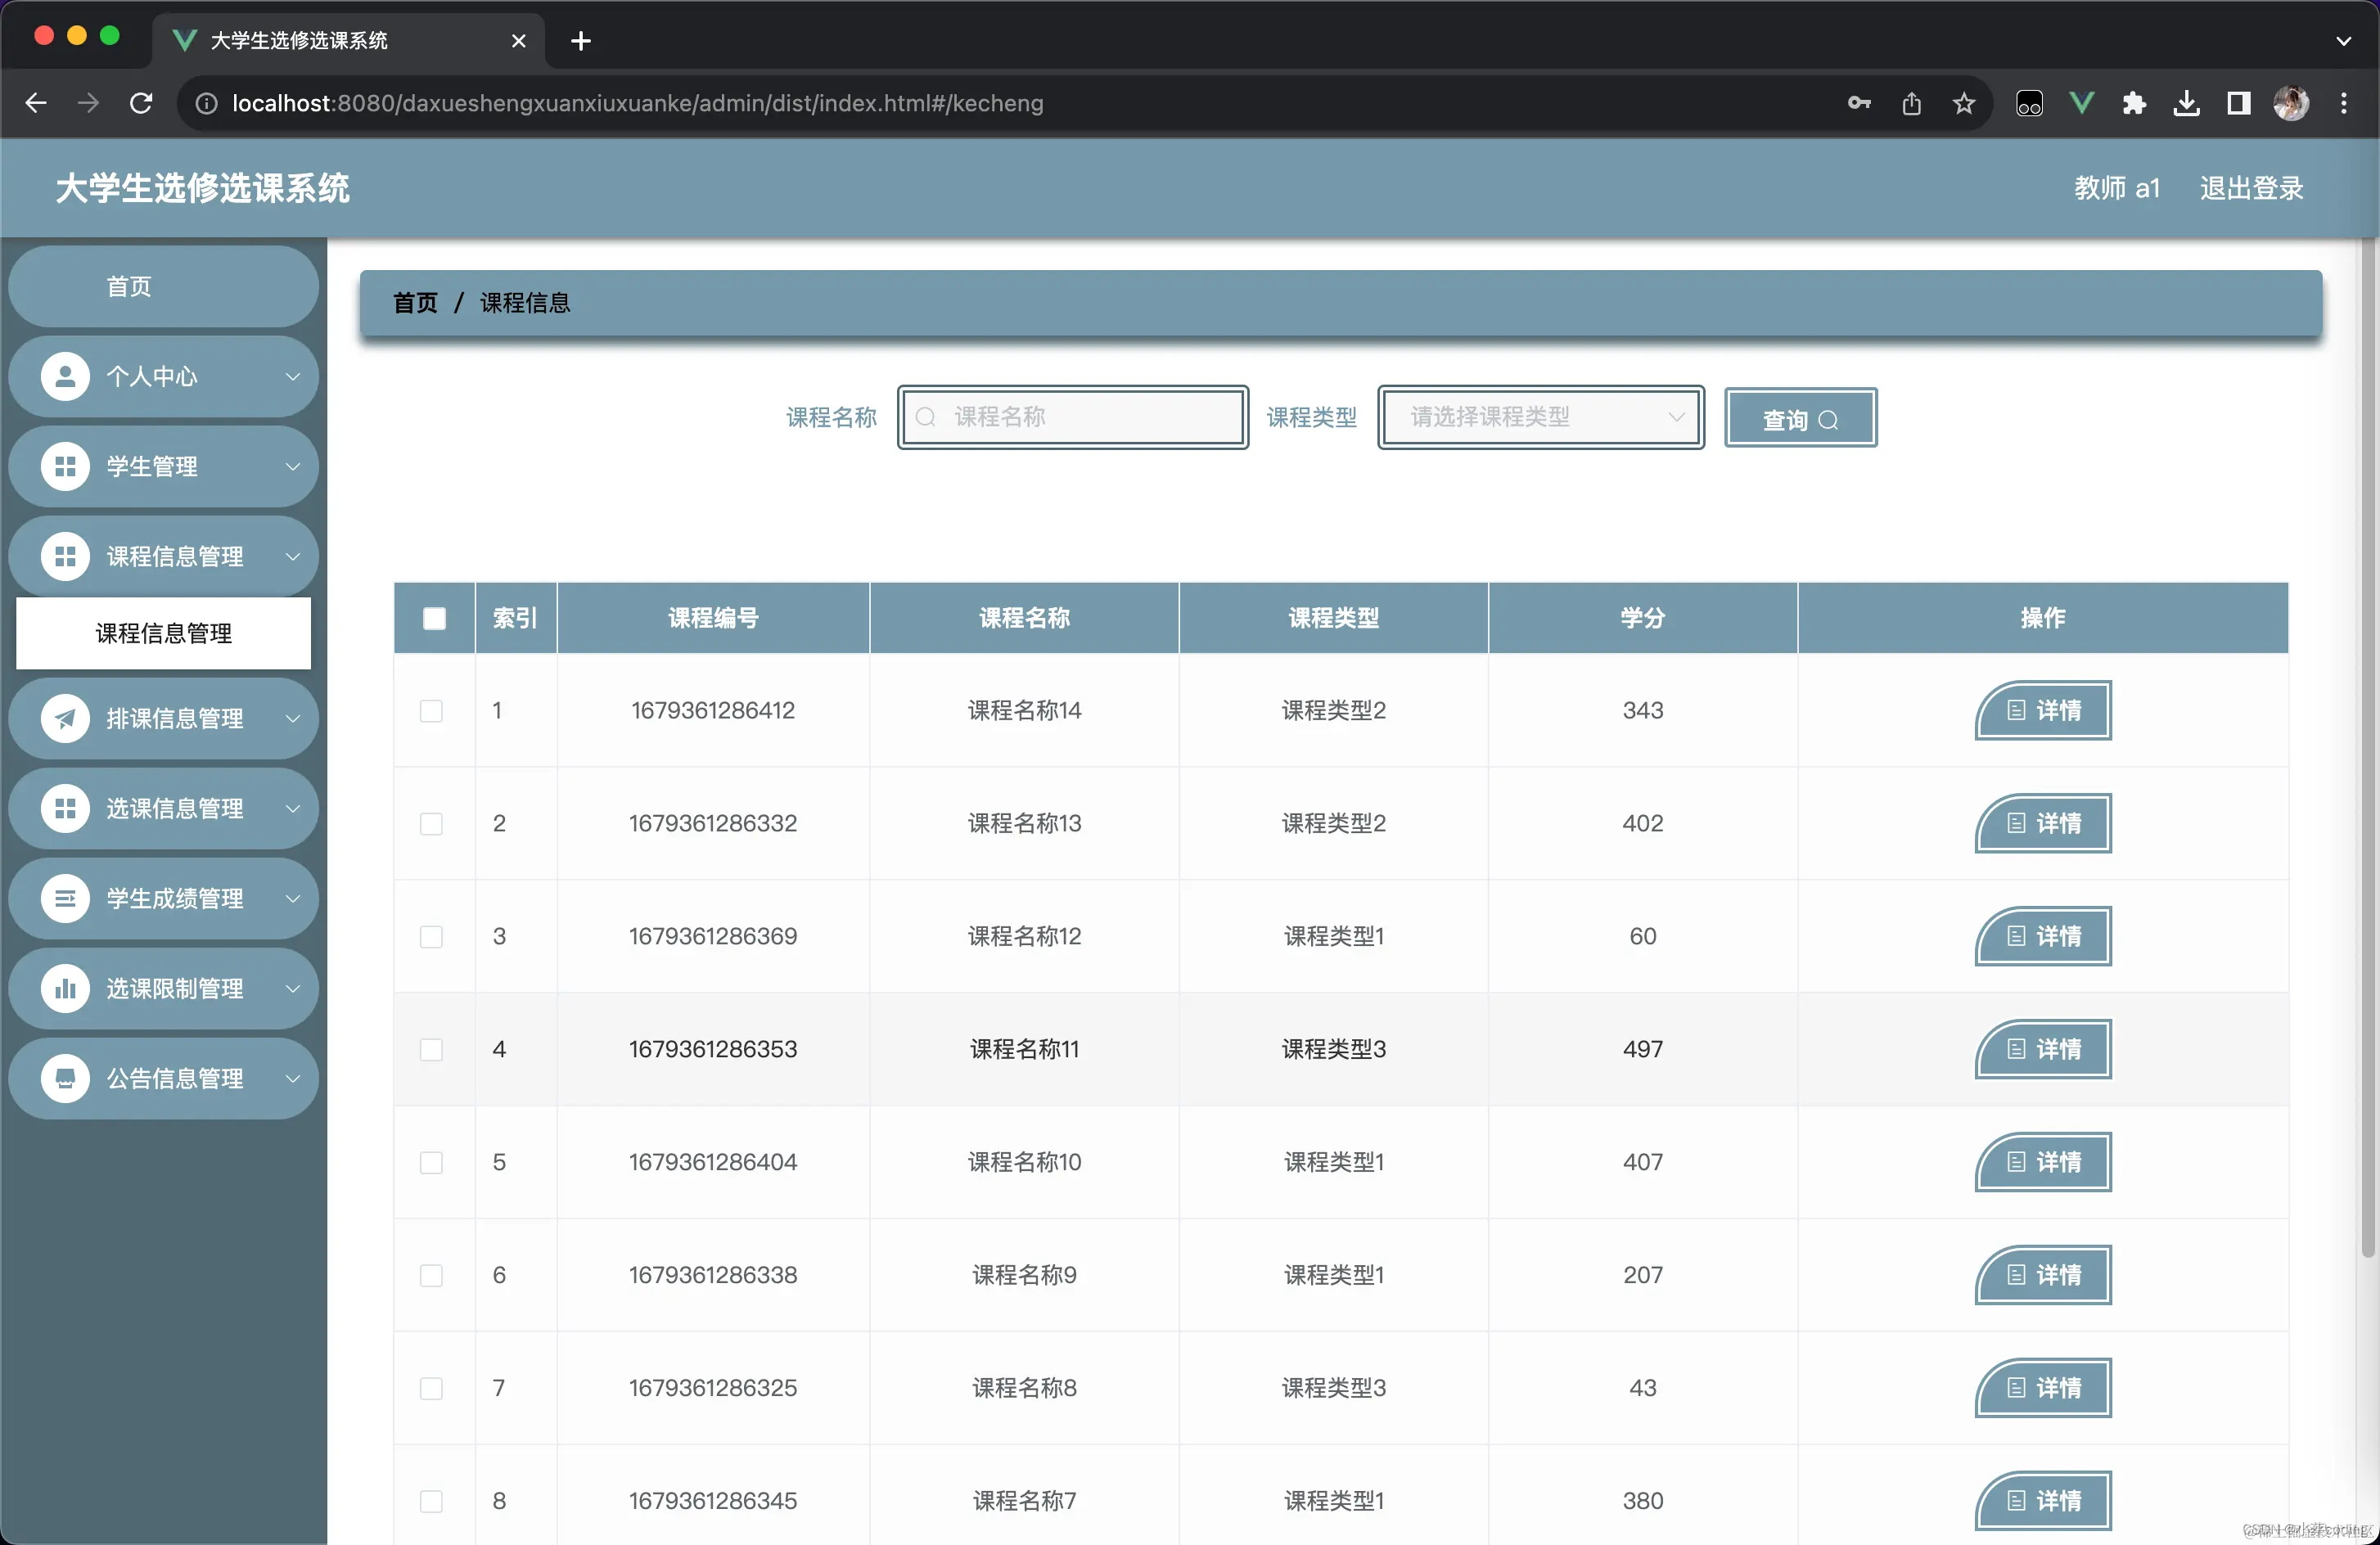
Task: Click the 学生管理 grid icon
Action: (x=65, y=467)
